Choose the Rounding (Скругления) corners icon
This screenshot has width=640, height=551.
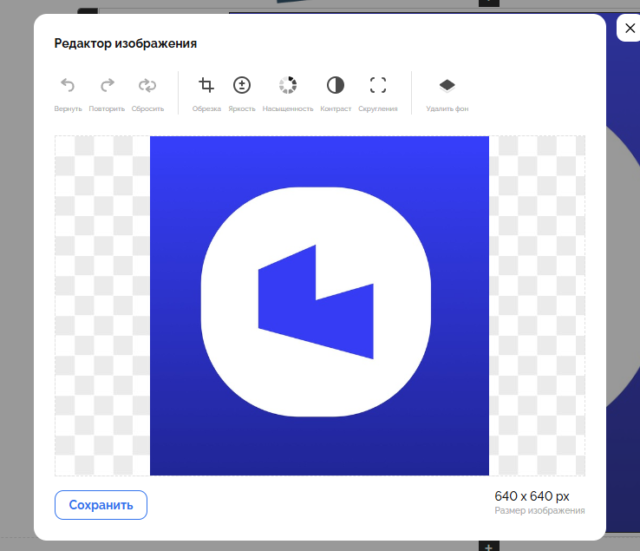pos(378,85)
